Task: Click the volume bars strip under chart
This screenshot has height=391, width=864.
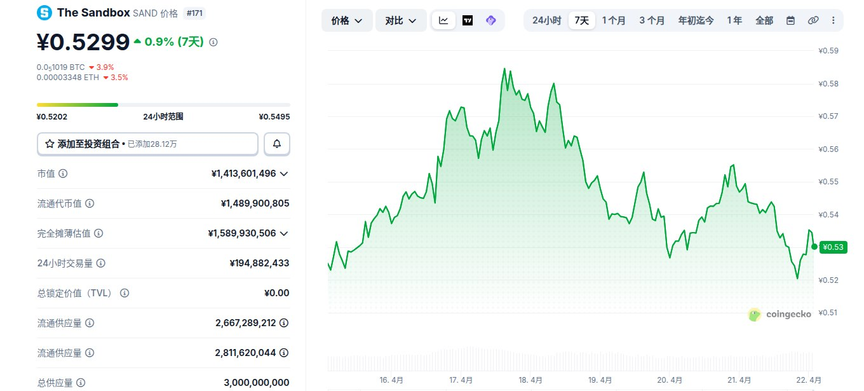Action: 570,359
